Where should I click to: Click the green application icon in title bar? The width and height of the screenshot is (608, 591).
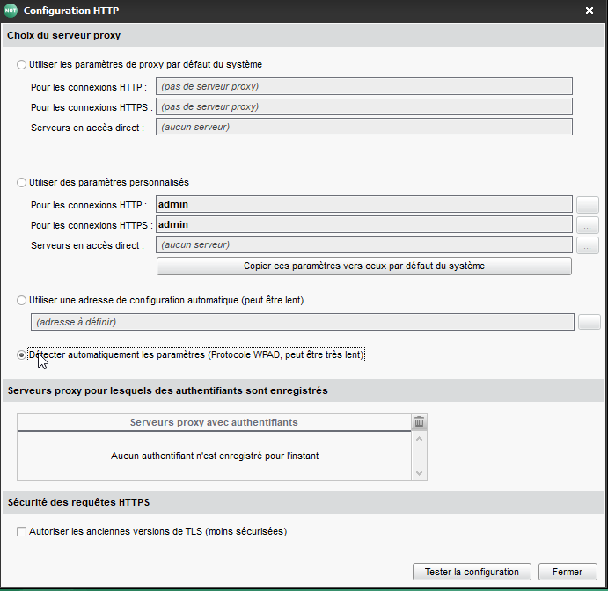(x=11, y=11)
